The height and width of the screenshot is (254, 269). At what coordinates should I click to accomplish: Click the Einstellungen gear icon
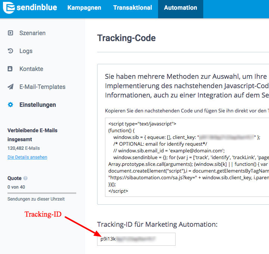pyautogui.click(x=10, y=105)
